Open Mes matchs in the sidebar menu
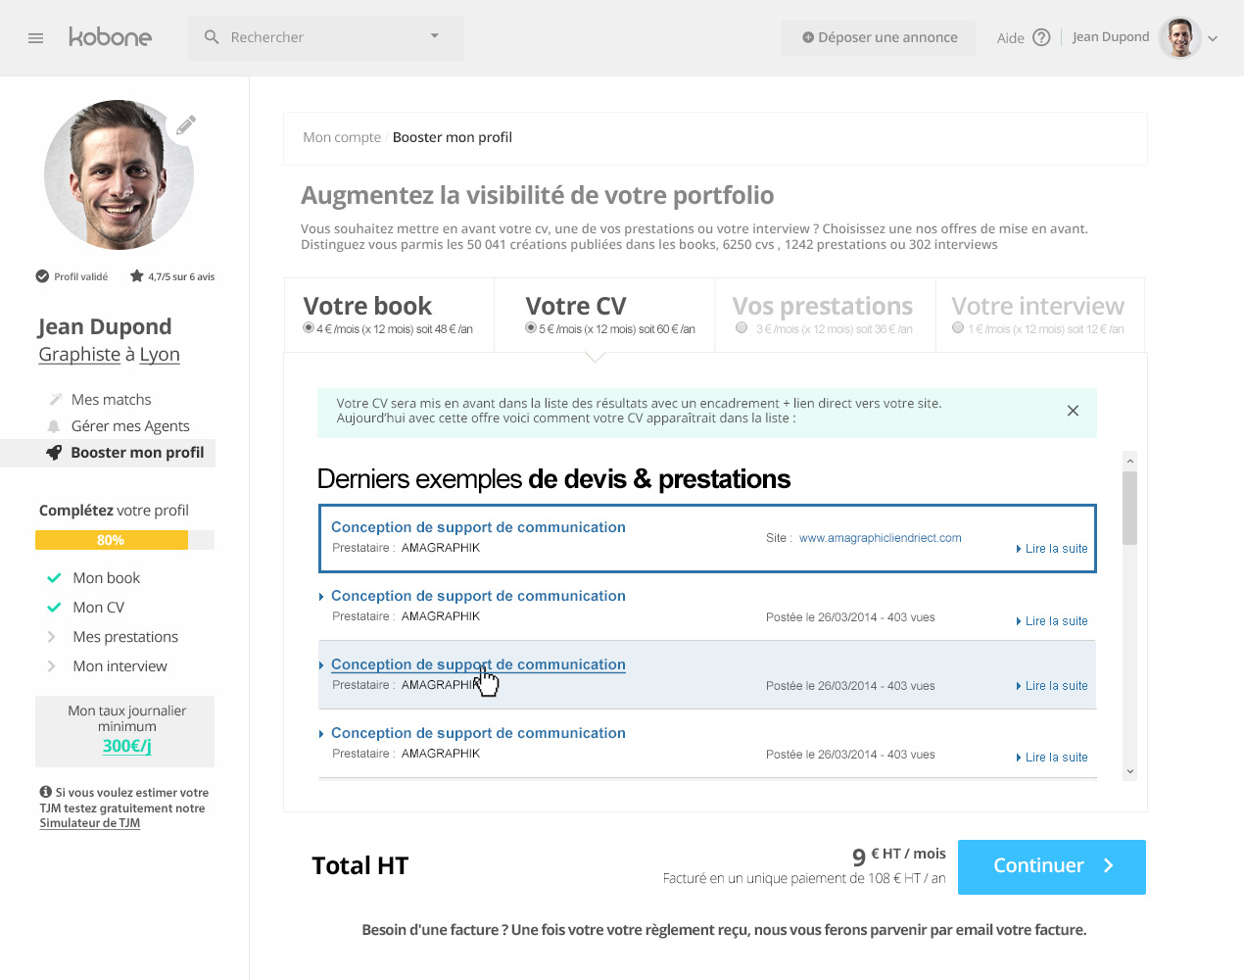Image resolution: width=1244 pixels, height=980 pixels. click(x=111, y=400)
